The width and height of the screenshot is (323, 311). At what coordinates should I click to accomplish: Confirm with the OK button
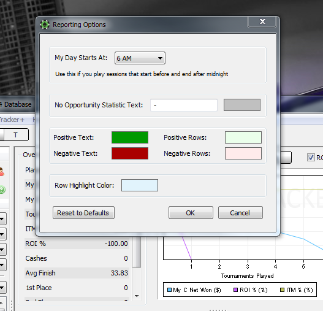(x=191, y=213)
